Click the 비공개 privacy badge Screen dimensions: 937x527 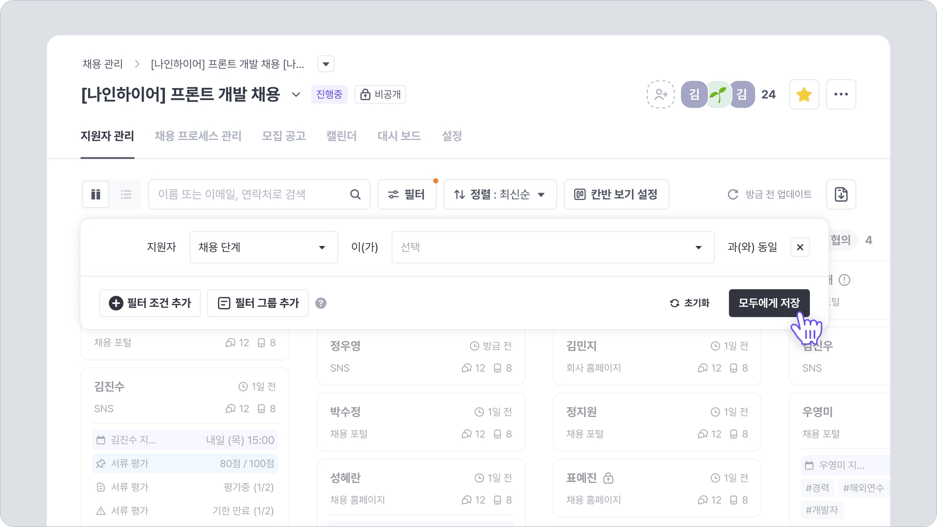[380, 95]
